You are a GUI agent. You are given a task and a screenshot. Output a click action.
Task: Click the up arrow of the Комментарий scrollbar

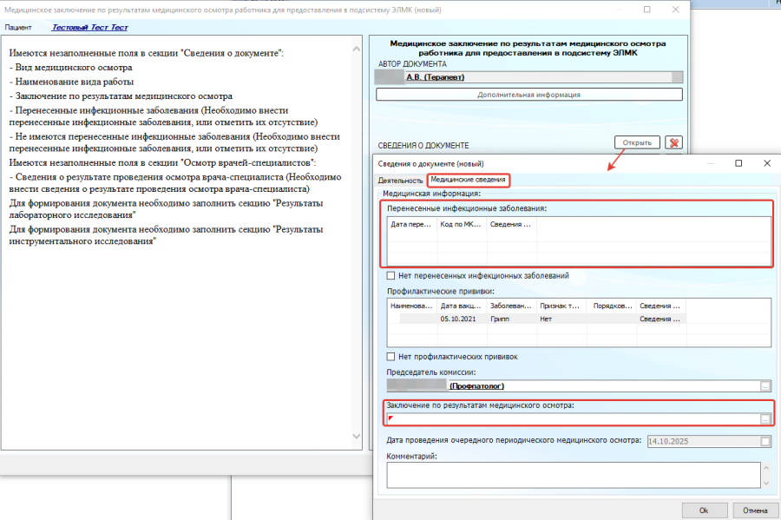pyautogui.click(x=766, y=468)
